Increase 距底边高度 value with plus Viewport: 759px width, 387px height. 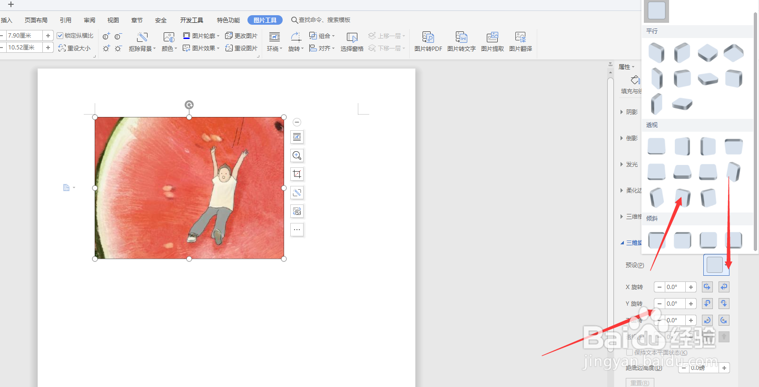(x=724, y=368)
